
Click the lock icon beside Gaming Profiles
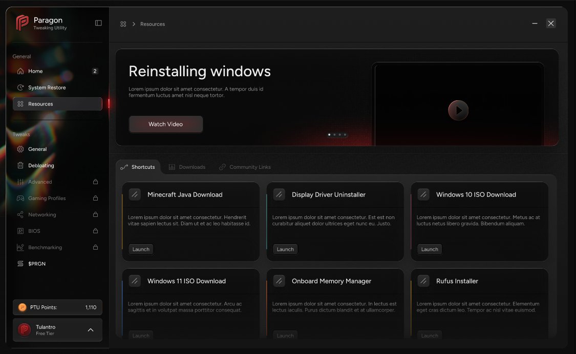(96, 198)
